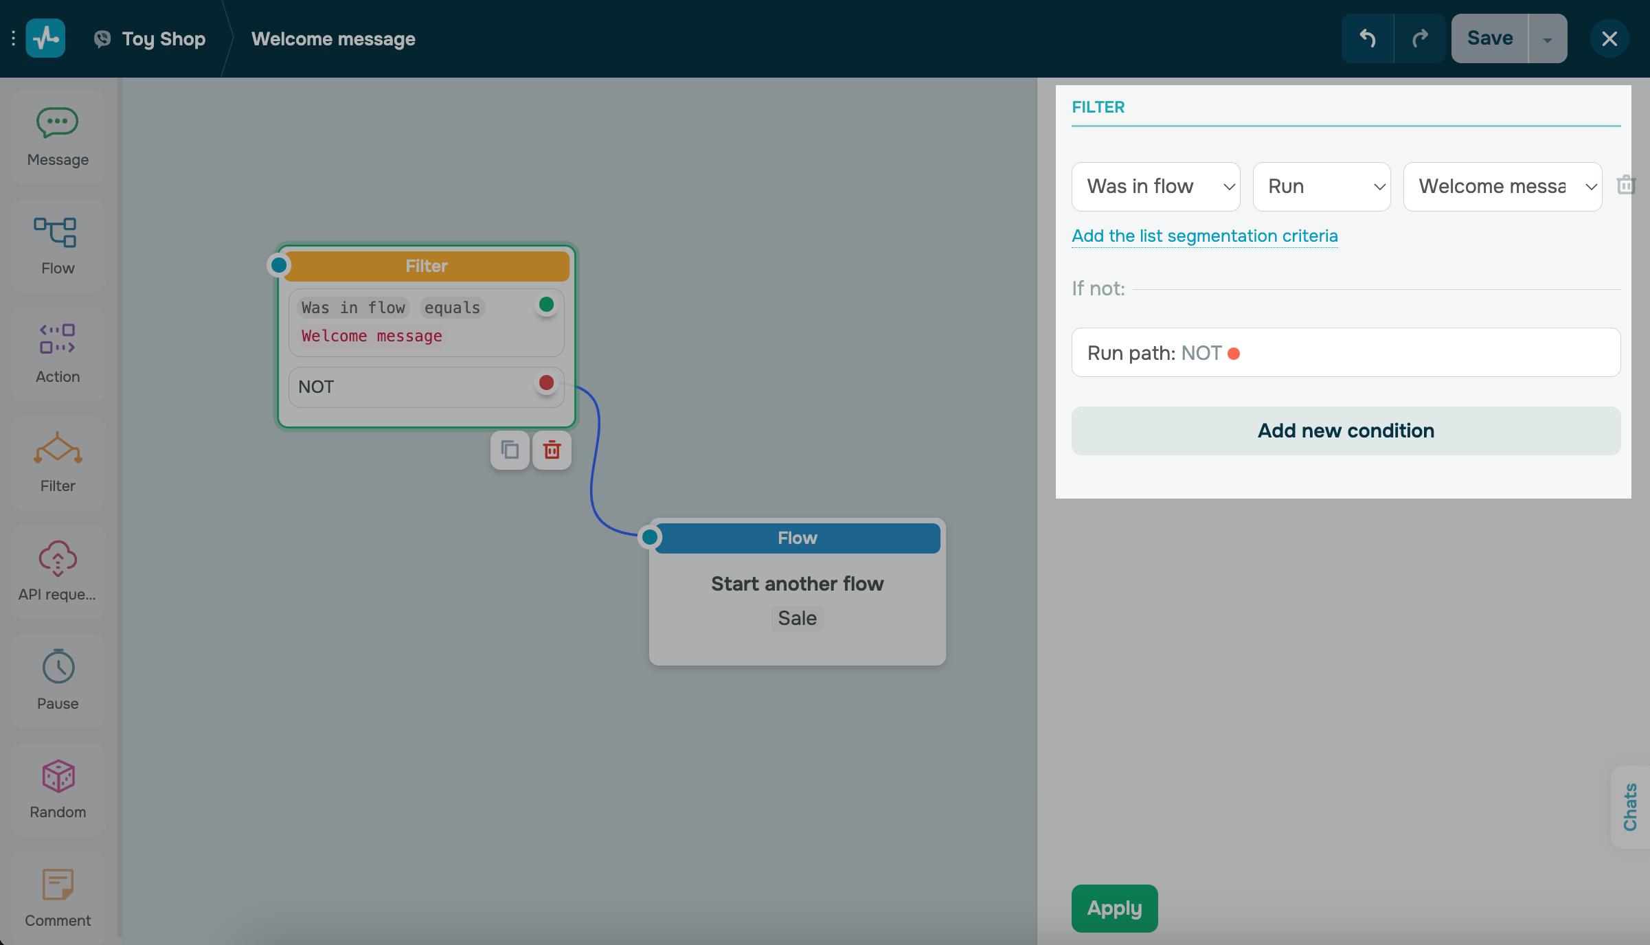Click 'Add the list segmentation criteria' link

[1205, 236]
